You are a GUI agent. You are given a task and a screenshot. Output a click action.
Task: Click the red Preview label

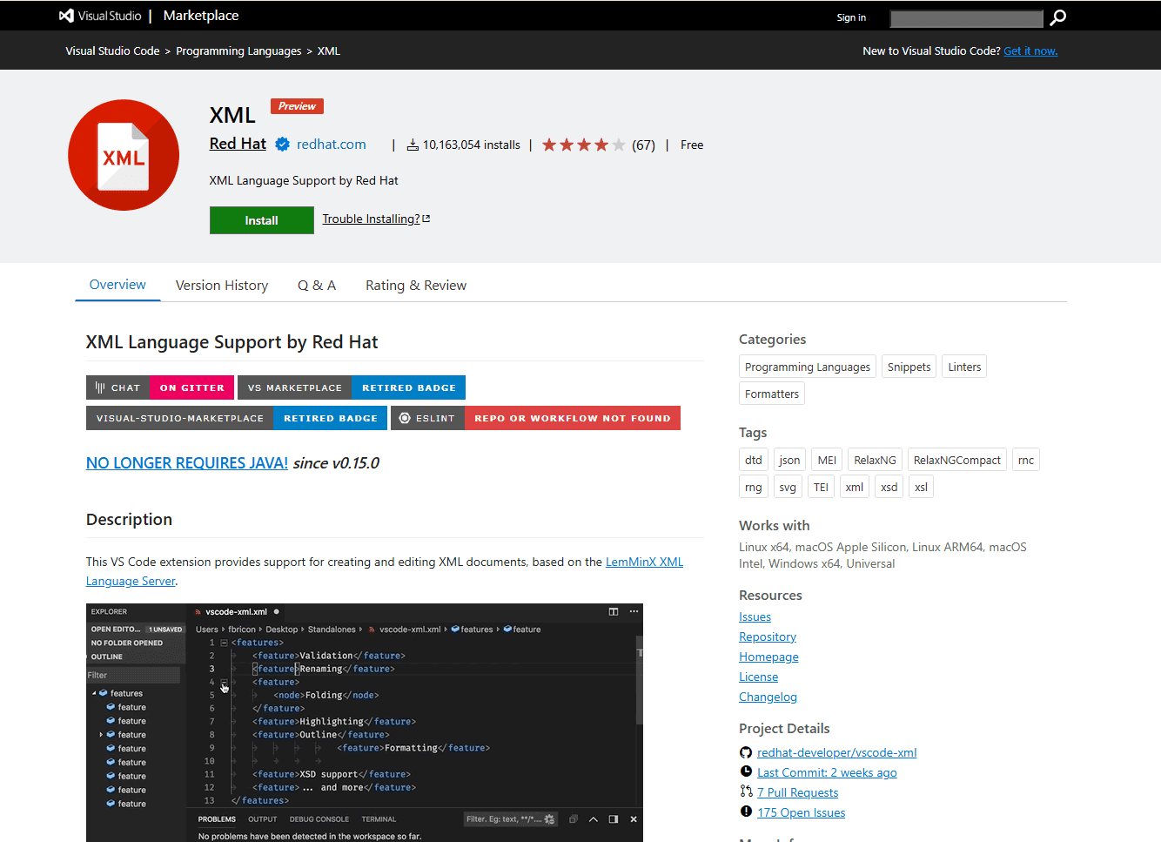coord(297,106)
